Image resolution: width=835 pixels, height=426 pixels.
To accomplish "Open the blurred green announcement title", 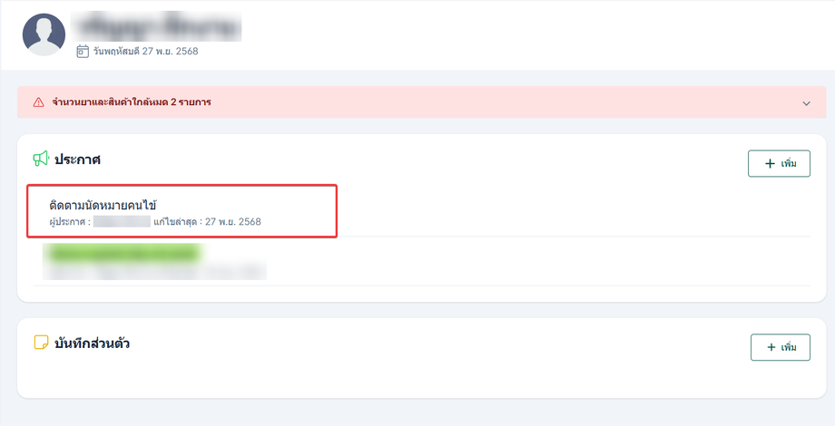I will (123, 253).
